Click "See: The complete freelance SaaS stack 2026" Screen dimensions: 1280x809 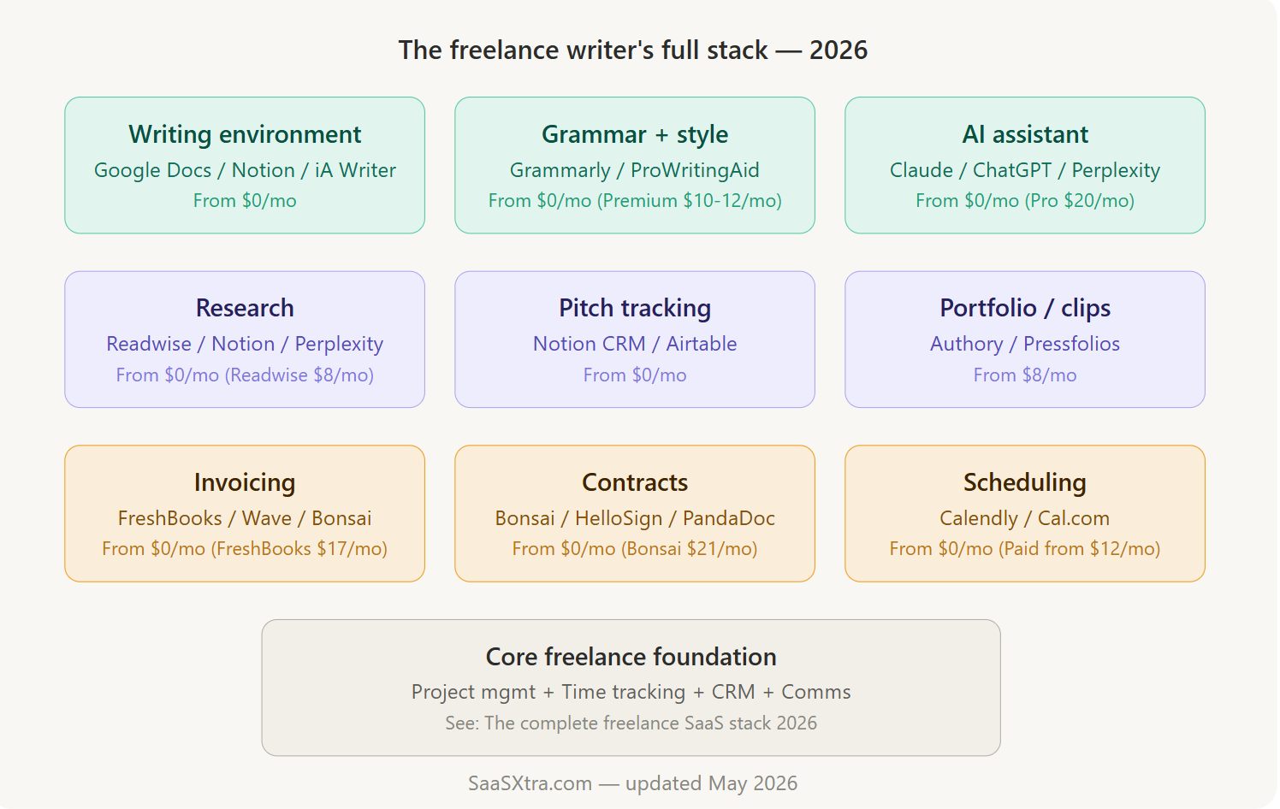[631, 723]
